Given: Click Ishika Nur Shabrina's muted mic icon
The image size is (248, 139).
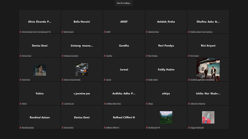Looking at the screenshot, I should [189, 104].
